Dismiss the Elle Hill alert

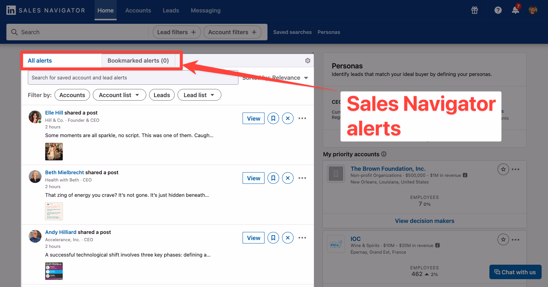tap(288, 118)
